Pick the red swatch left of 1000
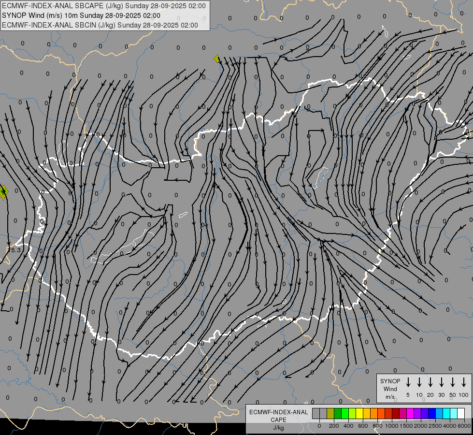 (388, 413)
